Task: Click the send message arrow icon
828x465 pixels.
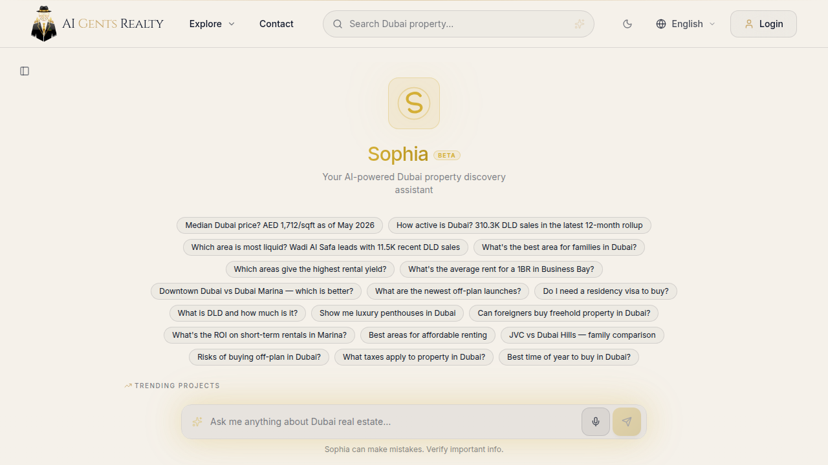Action: pos(627,422)
